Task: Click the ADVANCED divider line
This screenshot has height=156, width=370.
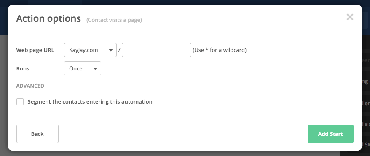Action: pos(200,86)
